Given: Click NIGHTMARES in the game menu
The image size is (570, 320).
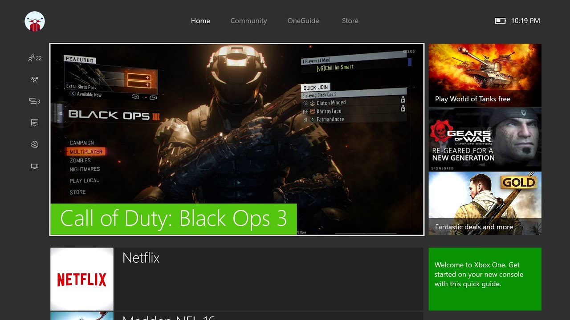Looking at the screenshot, I should (x=85, y=169).
